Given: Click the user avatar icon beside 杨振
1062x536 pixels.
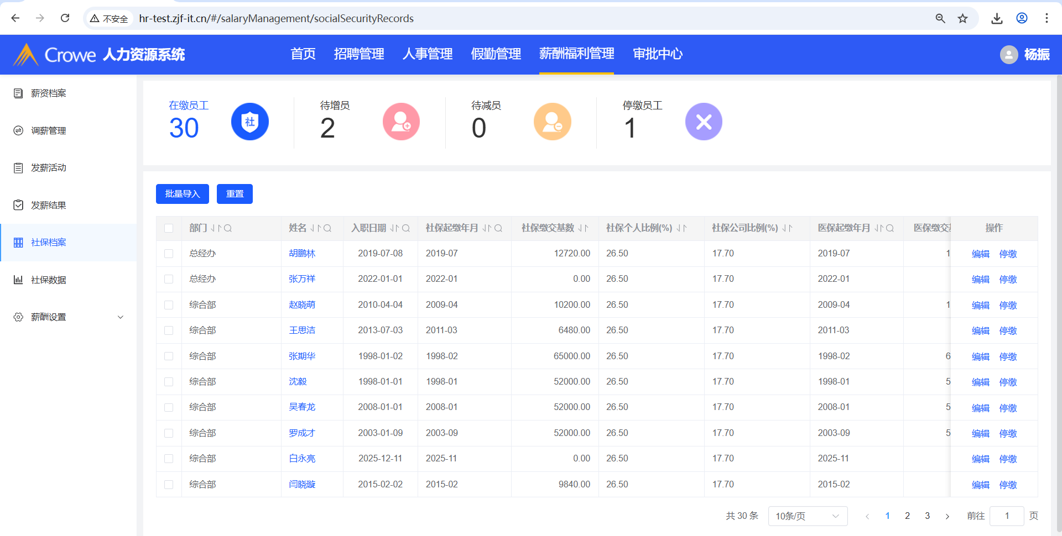Looking at the screenshot, I should tap(1008, 54).
